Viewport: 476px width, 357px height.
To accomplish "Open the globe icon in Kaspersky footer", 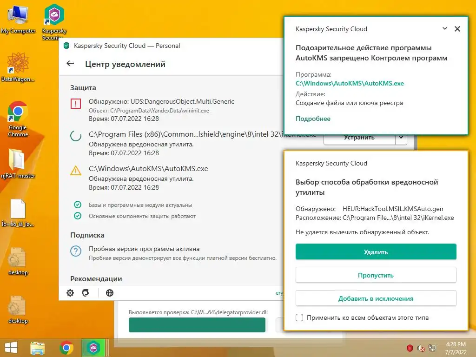I will point(110,293).
